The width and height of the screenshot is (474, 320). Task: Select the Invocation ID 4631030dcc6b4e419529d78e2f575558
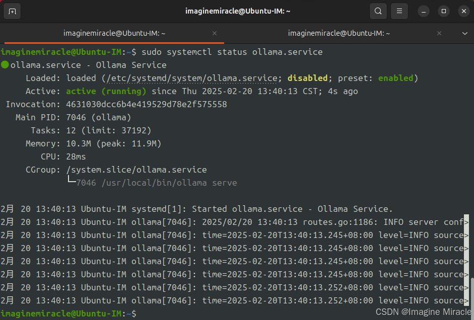(146, 105)
